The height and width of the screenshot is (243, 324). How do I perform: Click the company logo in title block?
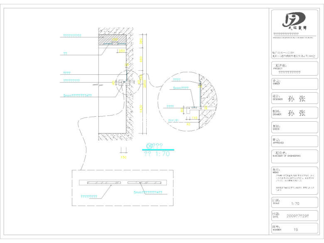click(x=295, y=20)
